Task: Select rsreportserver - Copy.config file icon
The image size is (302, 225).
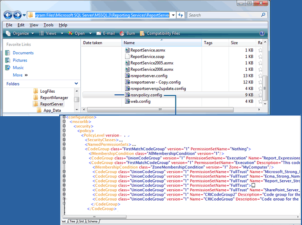Action: (127, 82)
